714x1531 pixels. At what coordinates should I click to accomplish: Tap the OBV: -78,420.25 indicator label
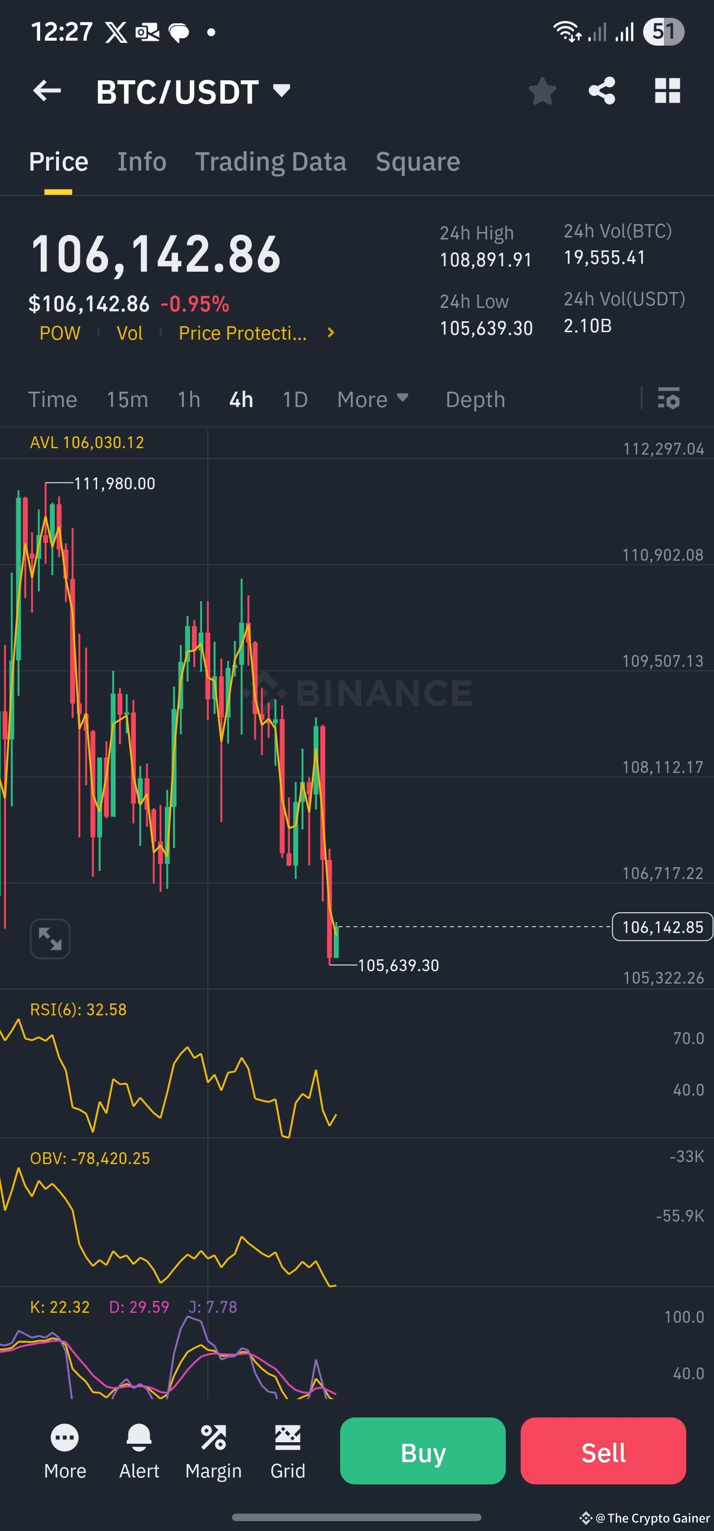90,1158
